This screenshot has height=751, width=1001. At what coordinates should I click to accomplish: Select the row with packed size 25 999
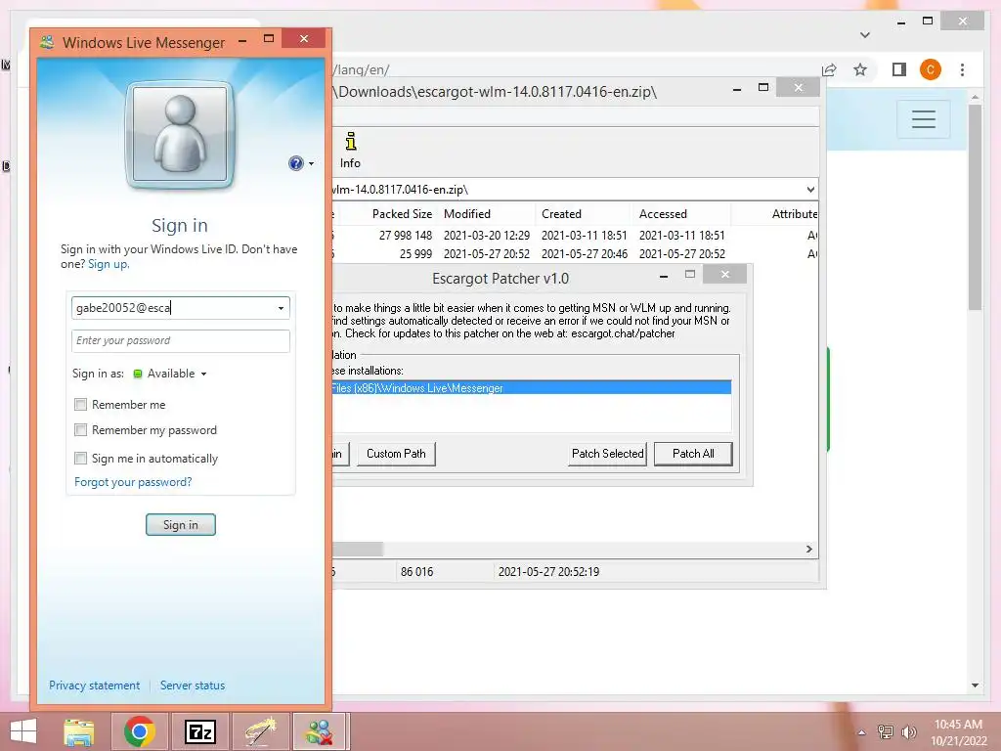pos(575,254)
